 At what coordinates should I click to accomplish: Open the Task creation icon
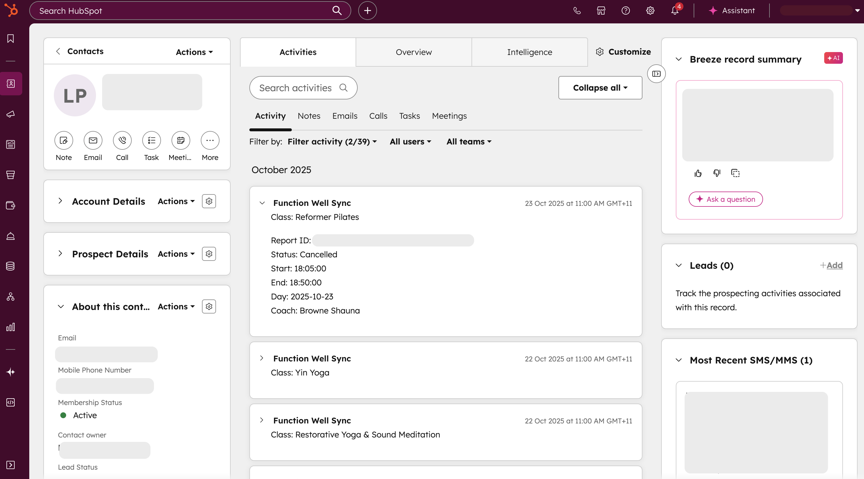(151, 140)
